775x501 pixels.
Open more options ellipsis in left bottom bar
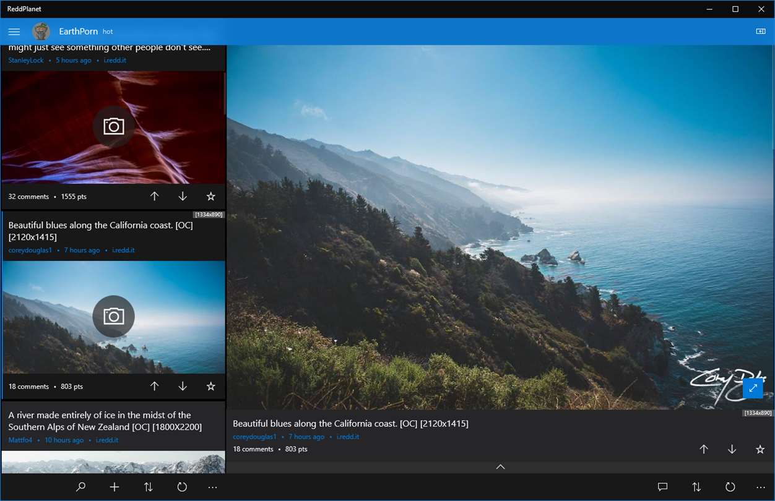click(213, 487)
